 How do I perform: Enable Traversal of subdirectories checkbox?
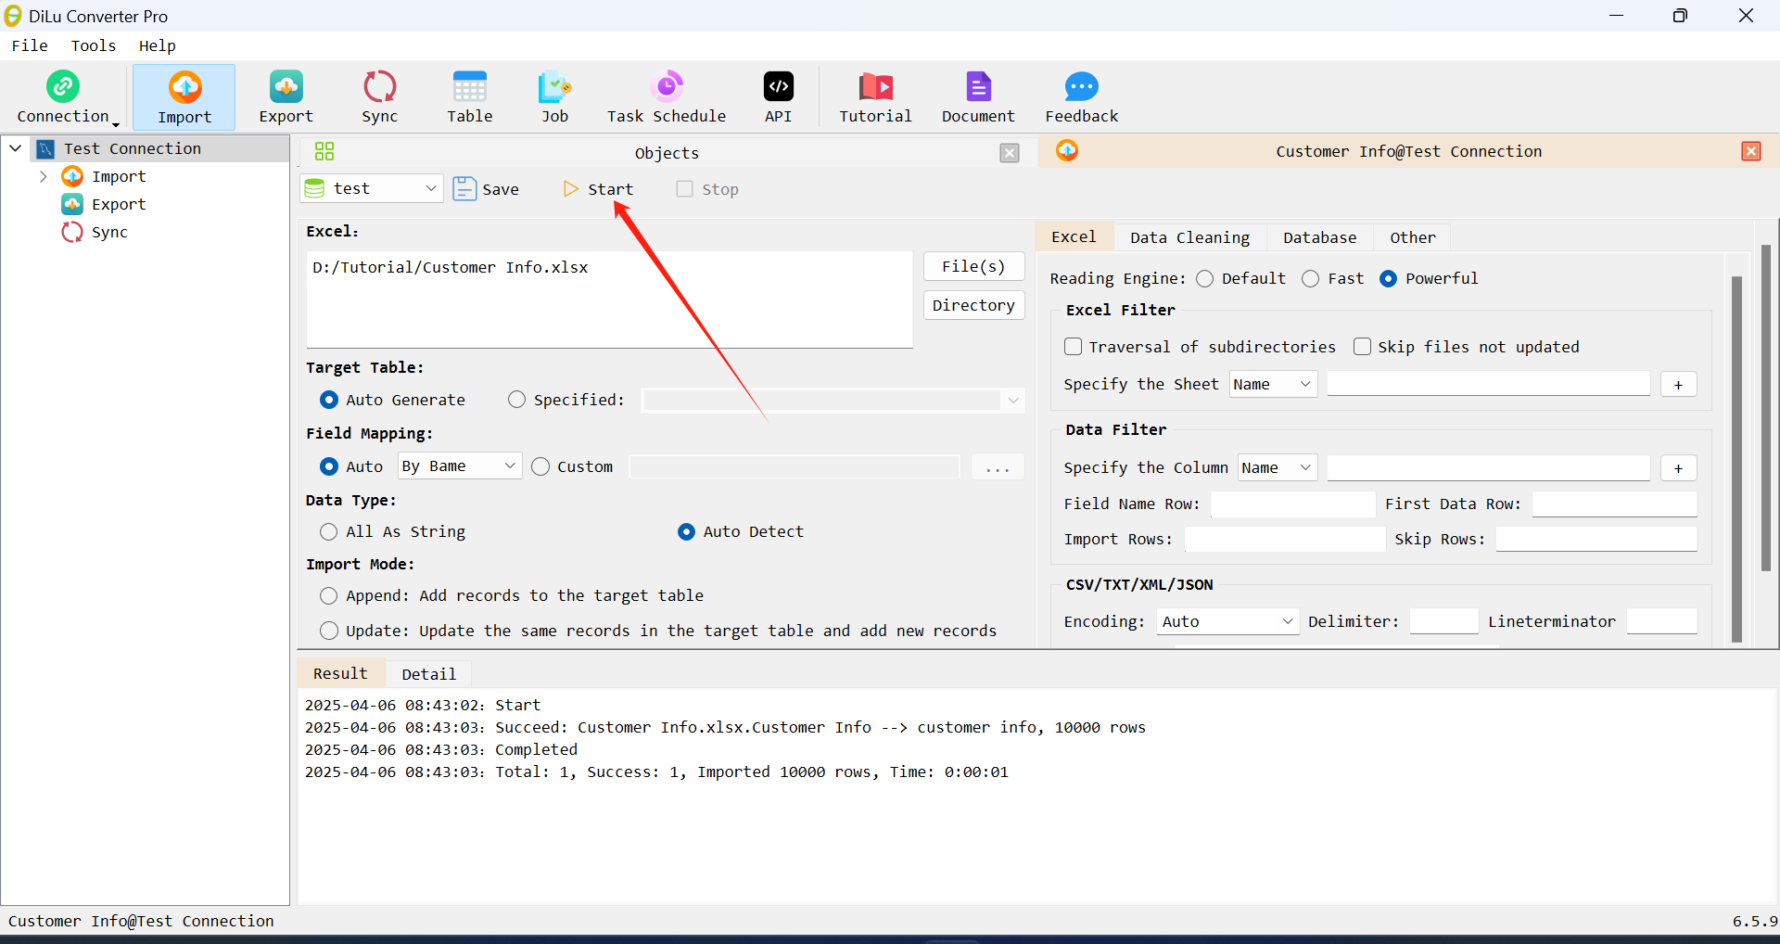coord(1074,347)
